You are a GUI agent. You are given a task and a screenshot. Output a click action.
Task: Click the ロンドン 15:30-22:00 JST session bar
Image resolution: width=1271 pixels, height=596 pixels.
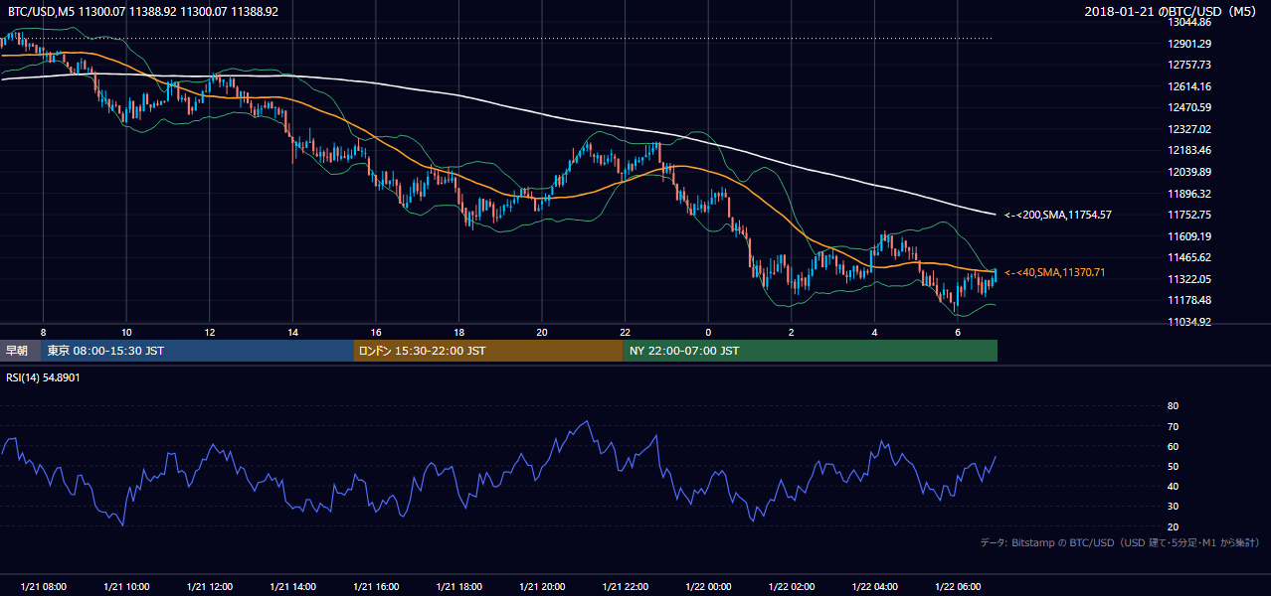(x=488, y=351)
